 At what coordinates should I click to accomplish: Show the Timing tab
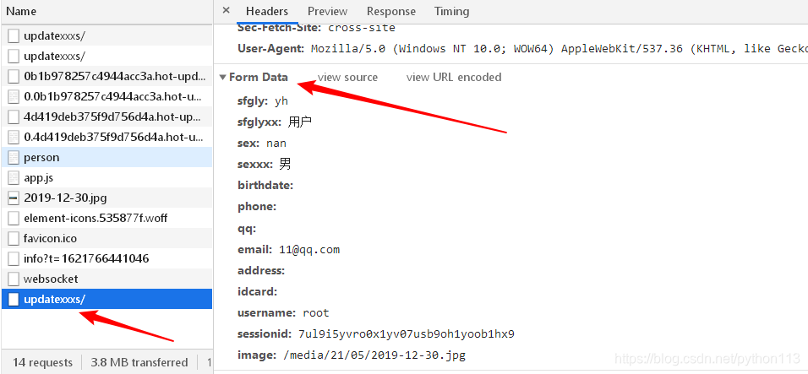(451, 11)
